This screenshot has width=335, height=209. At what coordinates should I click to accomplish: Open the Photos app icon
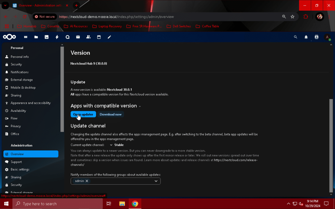point(46,37)
